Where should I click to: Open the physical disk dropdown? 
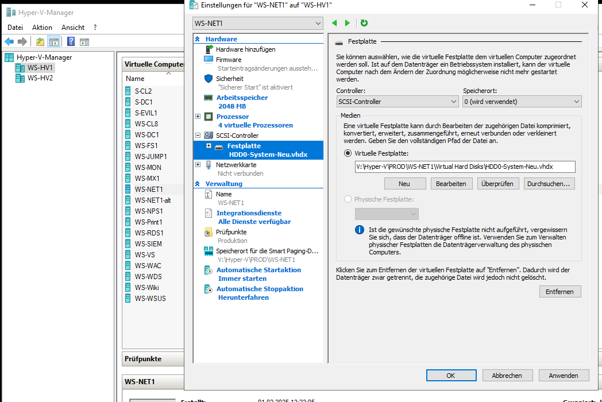pos(387,214)
